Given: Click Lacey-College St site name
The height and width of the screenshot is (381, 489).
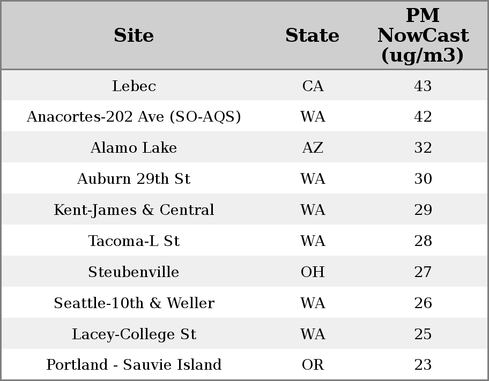Looking at the screenshot, I should click(134, 334).
